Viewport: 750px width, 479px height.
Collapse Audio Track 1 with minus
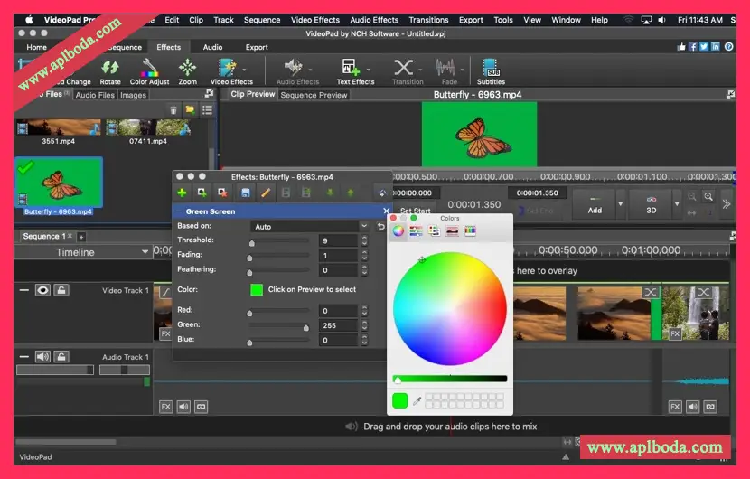point(24,356)
